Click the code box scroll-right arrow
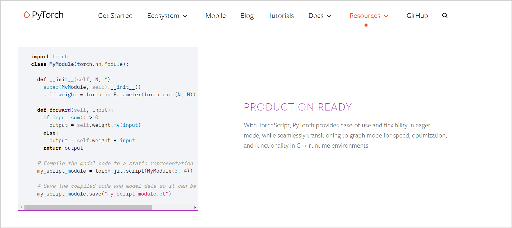The image size is (512, 228). tap(195, 207)
